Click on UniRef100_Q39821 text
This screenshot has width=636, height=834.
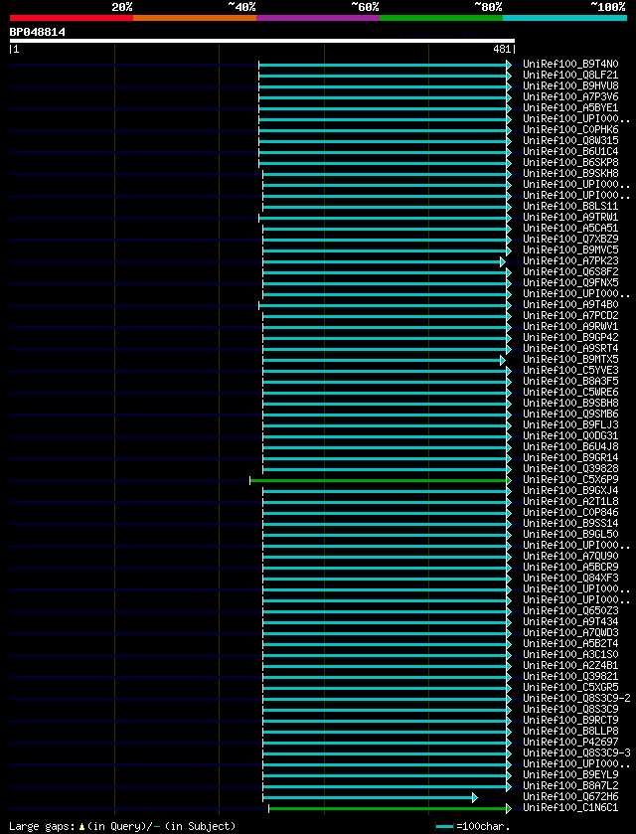tap(570, 677)
